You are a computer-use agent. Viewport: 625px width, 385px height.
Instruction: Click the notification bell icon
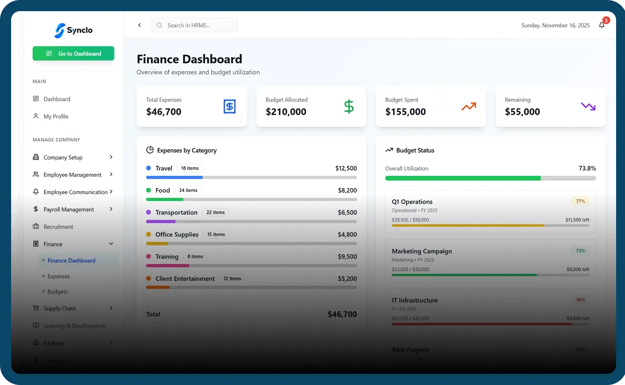pos(602,25)
